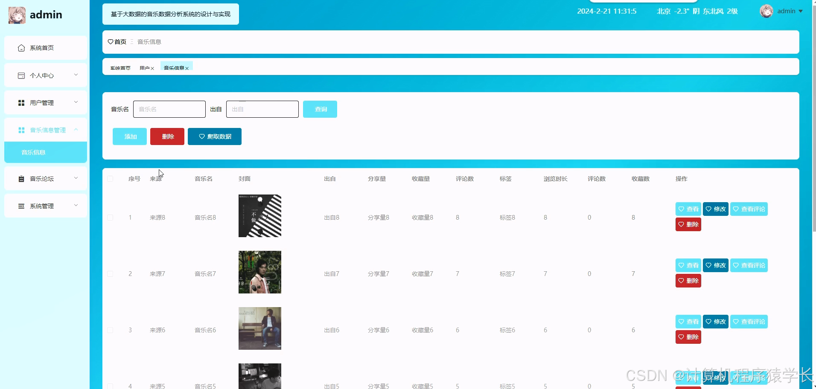Click the 爬取数据 button

[x=215, y=136]
